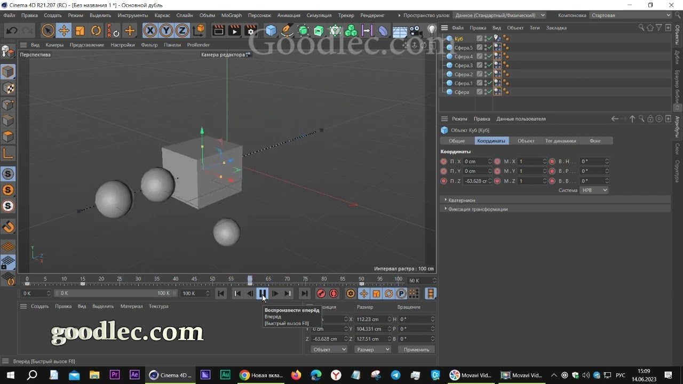Open the Spline Pen tool icon
Image resolution: width=683 pixels, height=384 pixels.
[287, 30]
